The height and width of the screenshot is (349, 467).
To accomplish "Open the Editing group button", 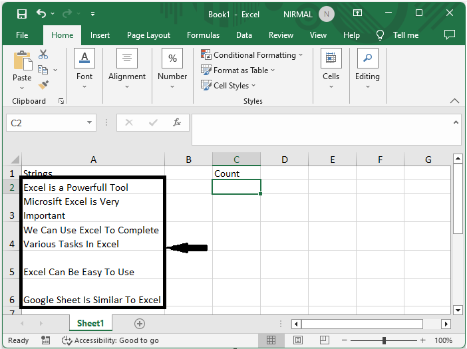I will coord(367,68).
